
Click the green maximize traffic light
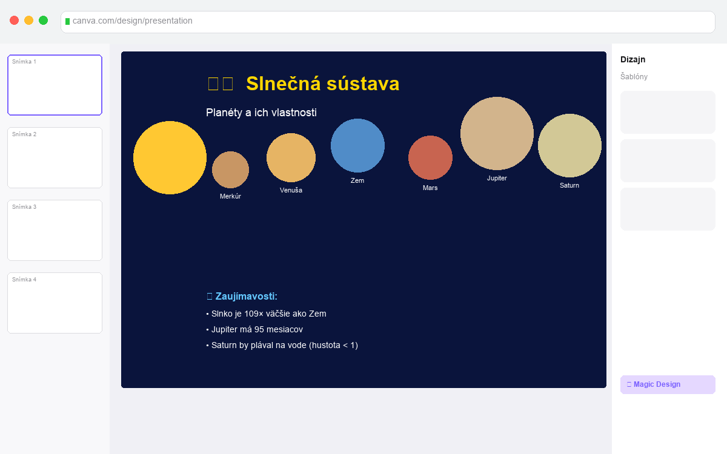point(43,20)
